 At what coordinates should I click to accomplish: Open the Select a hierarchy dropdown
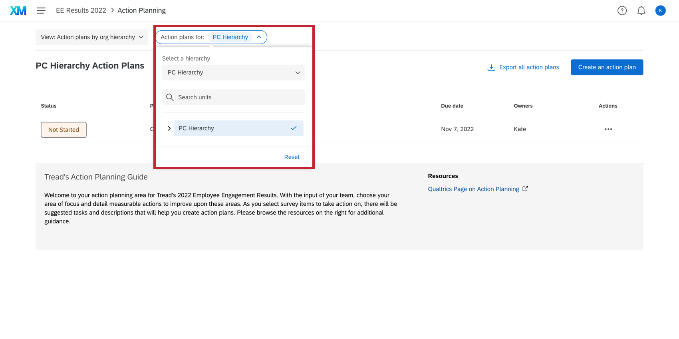tap(233, 73)
